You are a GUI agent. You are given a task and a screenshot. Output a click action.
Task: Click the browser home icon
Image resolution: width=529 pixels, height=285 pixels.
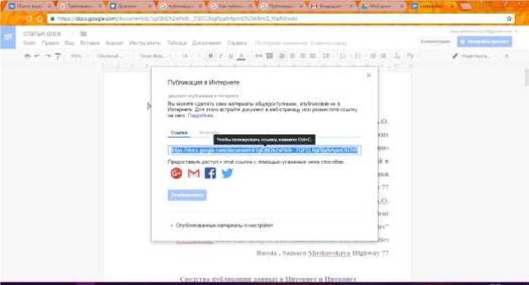(x=39, y=19)
